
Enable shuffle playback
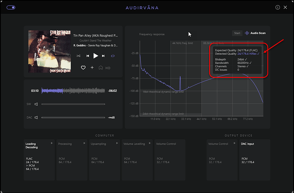pyautogui.click(x=78, y=56)
